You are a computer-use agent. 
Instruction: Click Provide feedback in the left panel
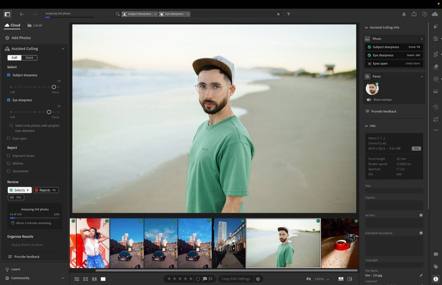coord(24,257)
